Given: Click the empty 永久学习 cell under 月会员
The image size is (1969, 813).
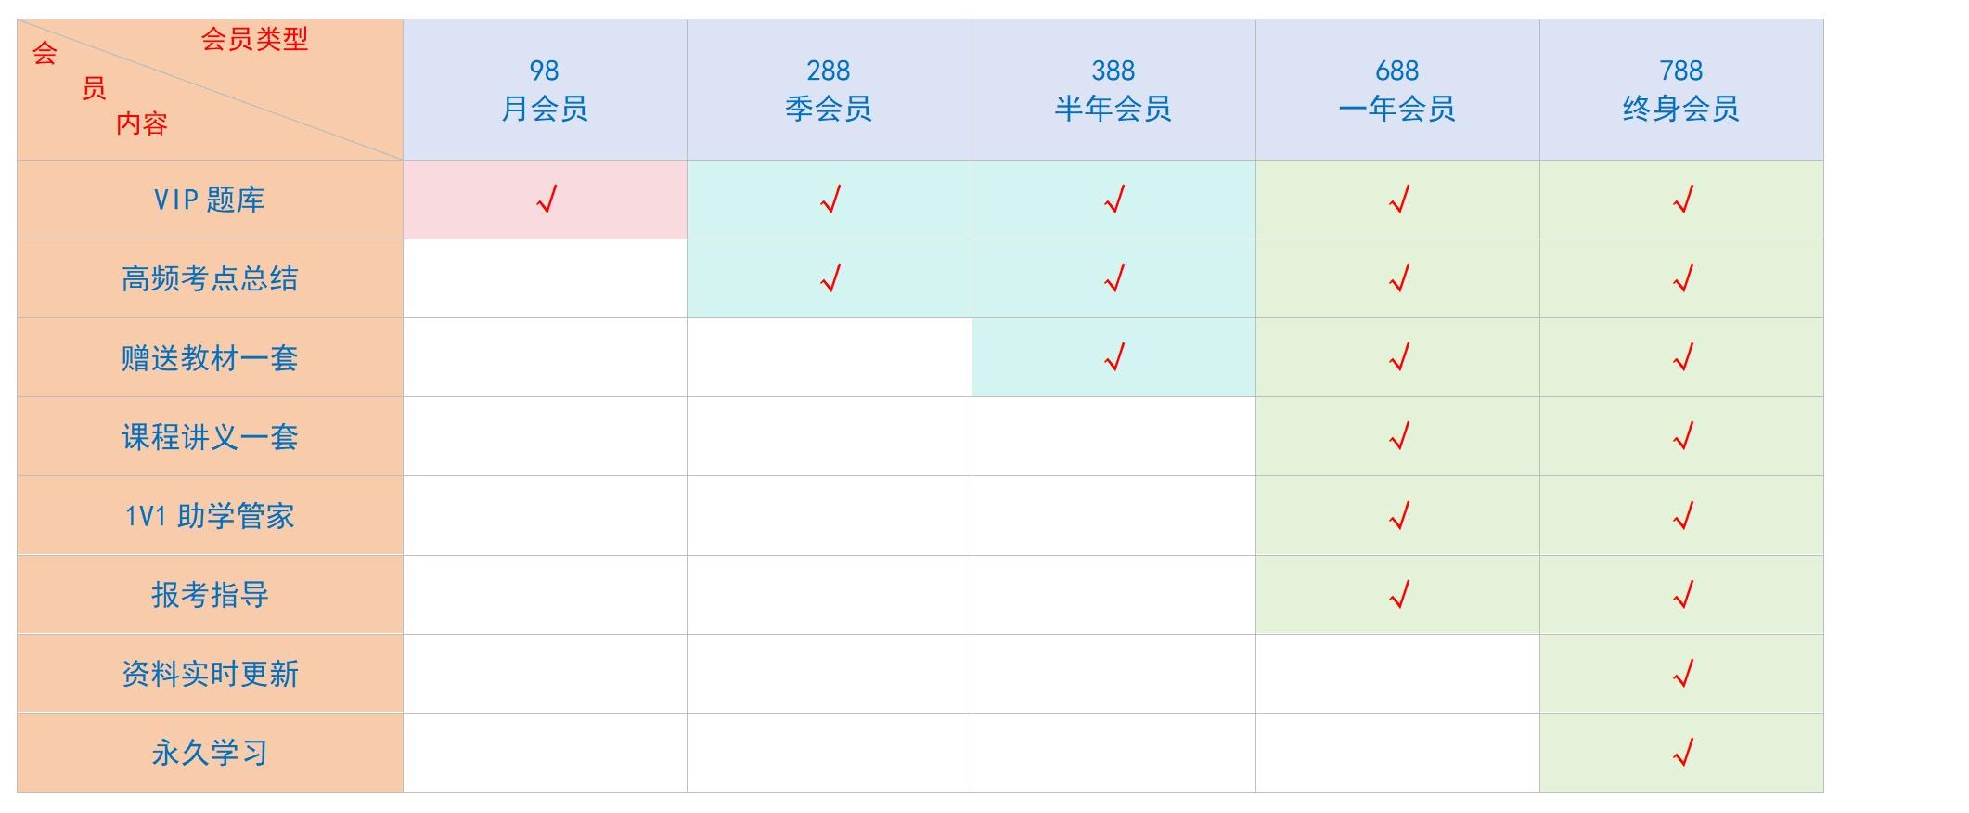Looking at the screenshot, I should click(545, 753).
